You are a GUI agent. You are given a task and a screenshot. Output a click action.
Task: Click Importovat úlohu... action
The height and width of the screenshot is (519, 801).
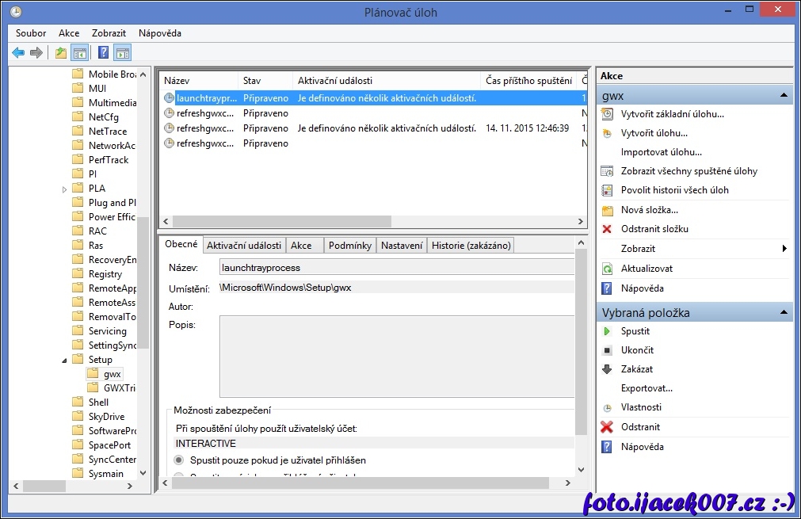coord(661,152)
